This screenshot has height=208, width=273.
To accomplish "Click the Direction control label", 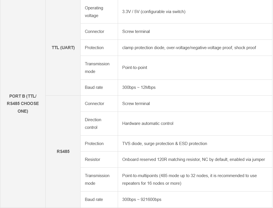I will click(93, 123).
